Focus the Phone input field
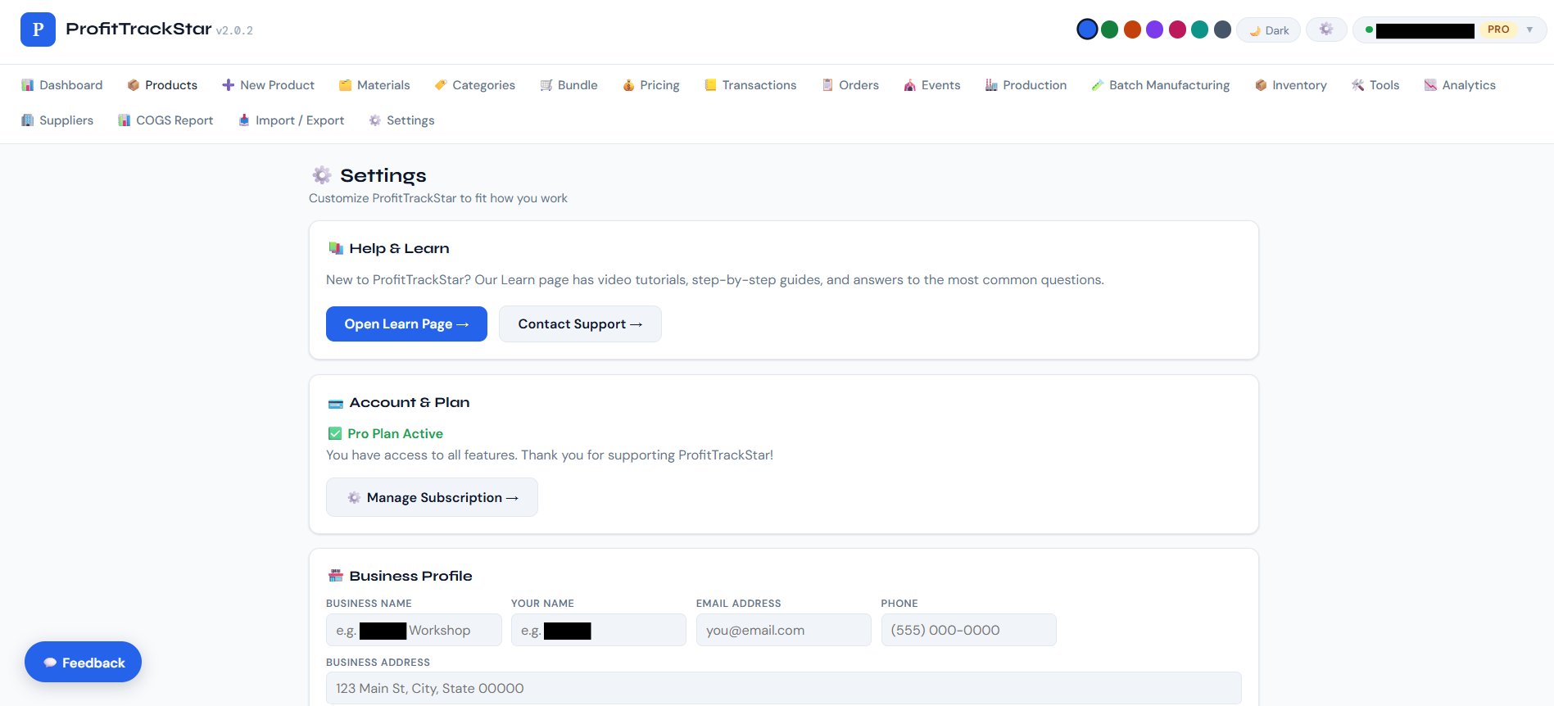This screenshot has height=706, width=1554. coord(969,630)
